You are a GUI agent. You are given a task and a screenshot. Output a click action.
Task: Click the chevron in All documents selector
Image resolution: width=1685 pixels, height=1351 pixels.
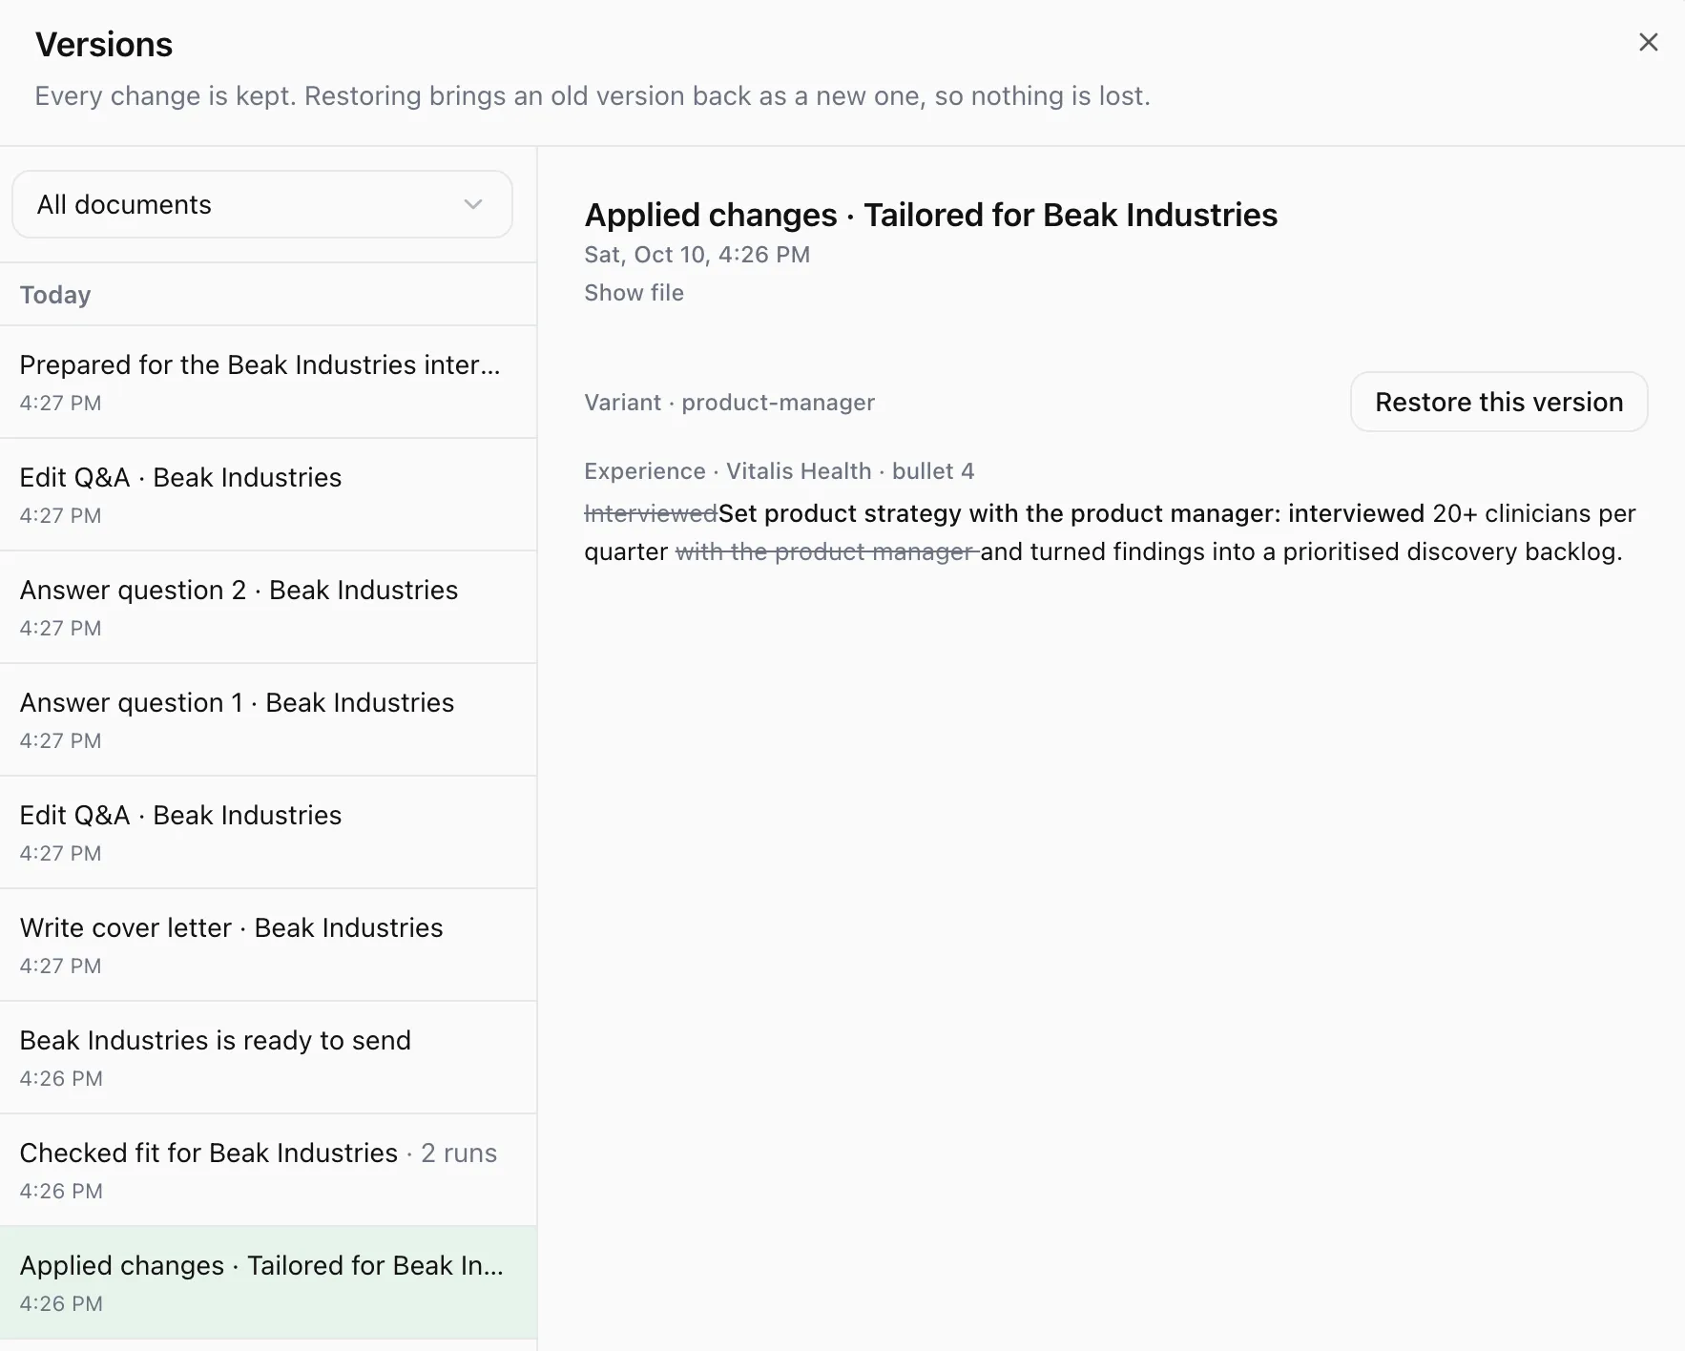473,204
